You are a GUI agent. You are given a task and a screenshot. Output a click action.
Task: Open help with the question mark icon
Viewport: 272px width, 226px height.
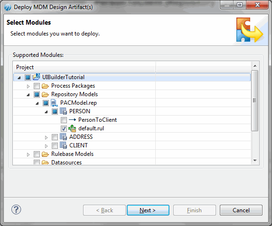tap(16, 209)
